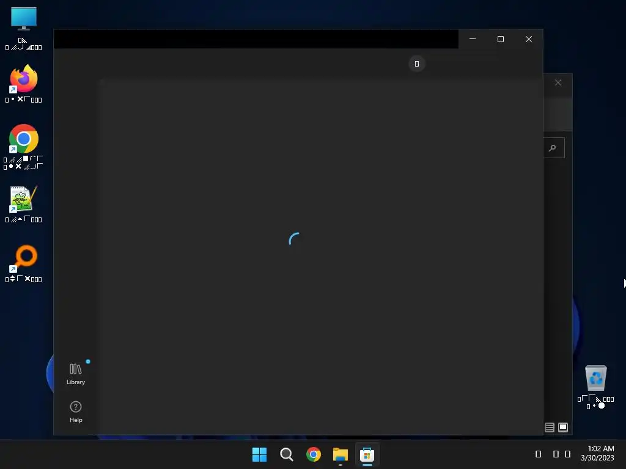Open the Windows Start menu
This screenshot has height=469, width=626.
click(259, 454)
